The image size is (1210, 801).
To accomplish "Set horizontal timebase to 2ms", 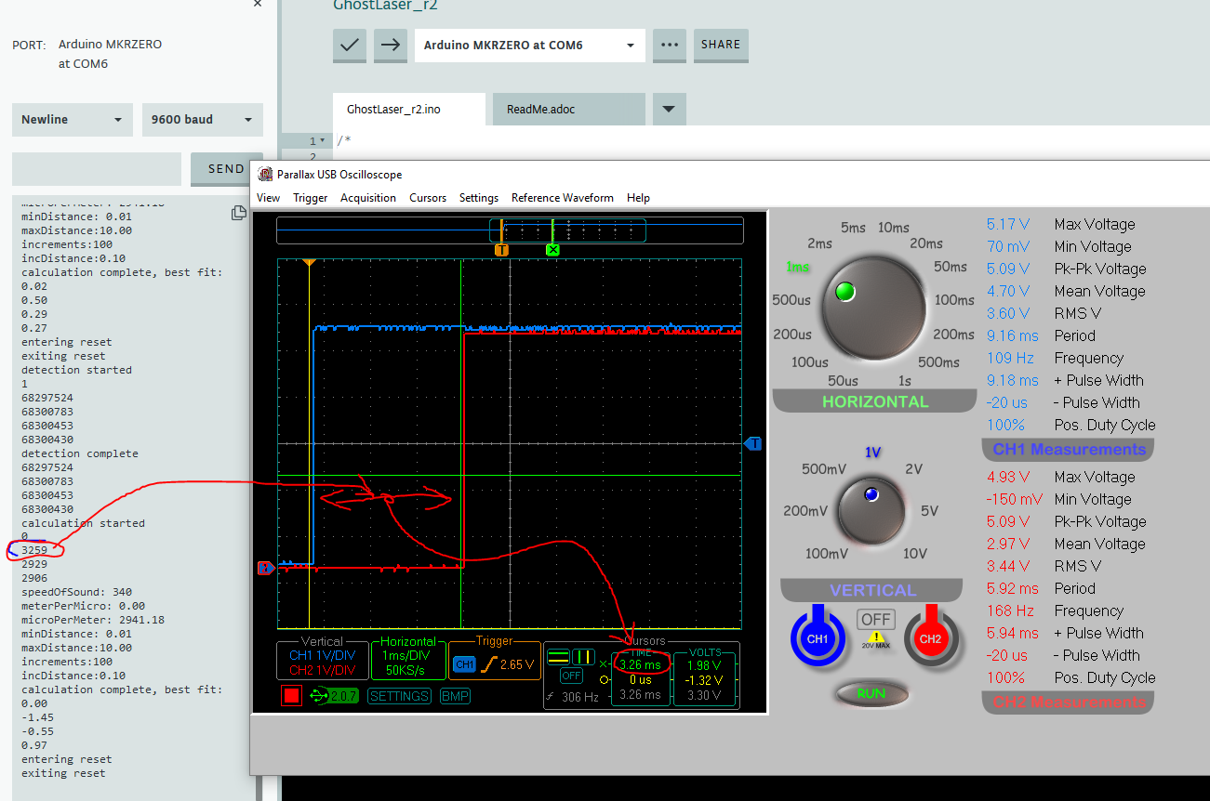I will [x=819, y=243].
